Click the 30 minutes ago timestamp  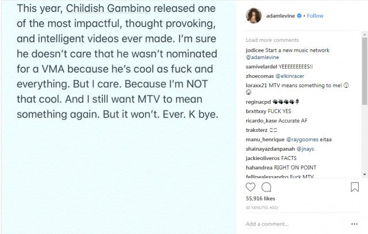click(262, 207)
